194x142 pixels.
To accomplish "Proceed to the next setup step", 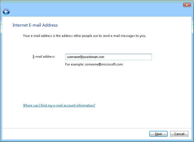I will coord(158,134).
